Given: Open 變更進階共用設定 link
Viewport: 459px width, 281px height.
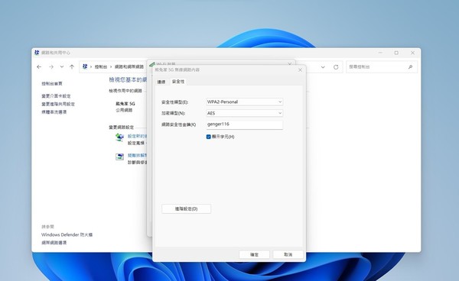Looking at the screenshot, I should click(58, 104).
